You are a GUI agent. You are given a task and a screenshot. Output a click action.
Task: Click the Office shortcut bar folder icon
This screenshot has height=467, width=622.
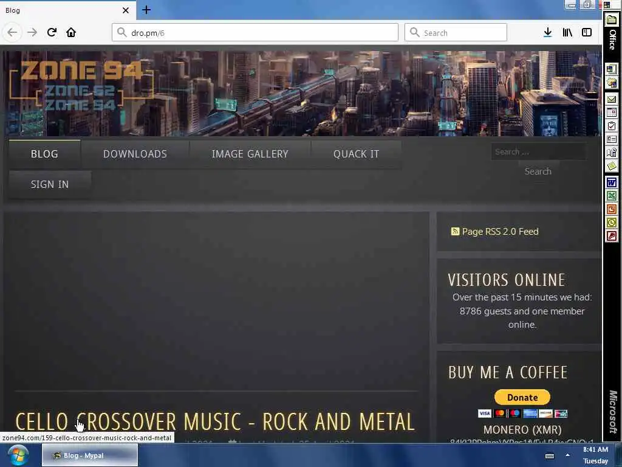(x=612, y=20)
